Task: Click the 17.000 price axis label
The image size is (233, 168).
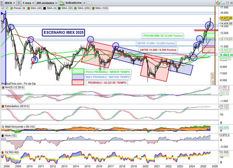Action: click(224, 7)
